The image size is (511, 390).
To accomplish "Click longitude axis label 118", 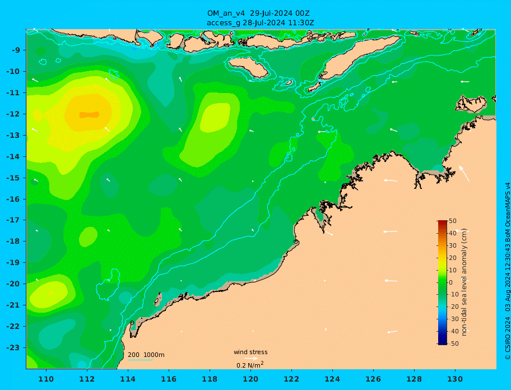I will 210,379.
